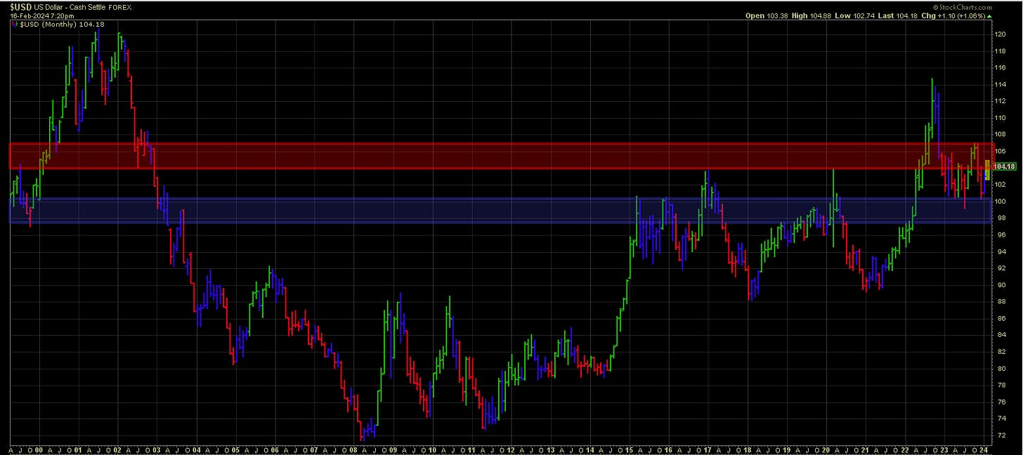This screenshot has height=455, width=1023.
Task: Click the 106 price axis label
Action: tap(1001, 151)
